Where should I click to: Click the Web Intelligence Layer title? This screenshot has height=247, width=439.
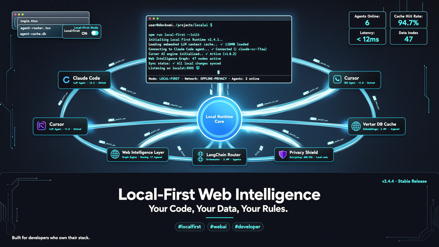[x=143, y=152]
